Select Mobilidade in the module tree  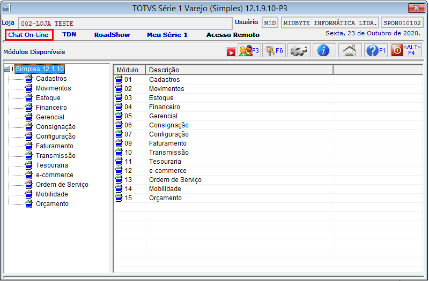tap(51, 194)
